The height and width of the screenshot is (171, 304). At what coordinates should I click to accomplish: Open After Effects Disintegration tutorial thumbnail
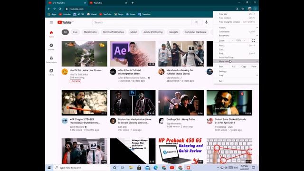133,54
